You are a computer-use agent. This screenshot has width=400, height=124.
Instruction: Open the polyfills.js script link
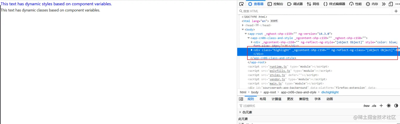click(280, 71)
